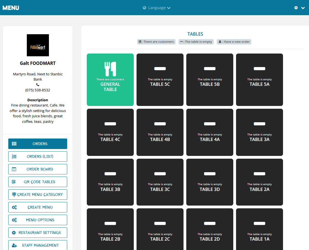
Task: Click the Galt FoodMart logo thumbnail
Action: 38,45
